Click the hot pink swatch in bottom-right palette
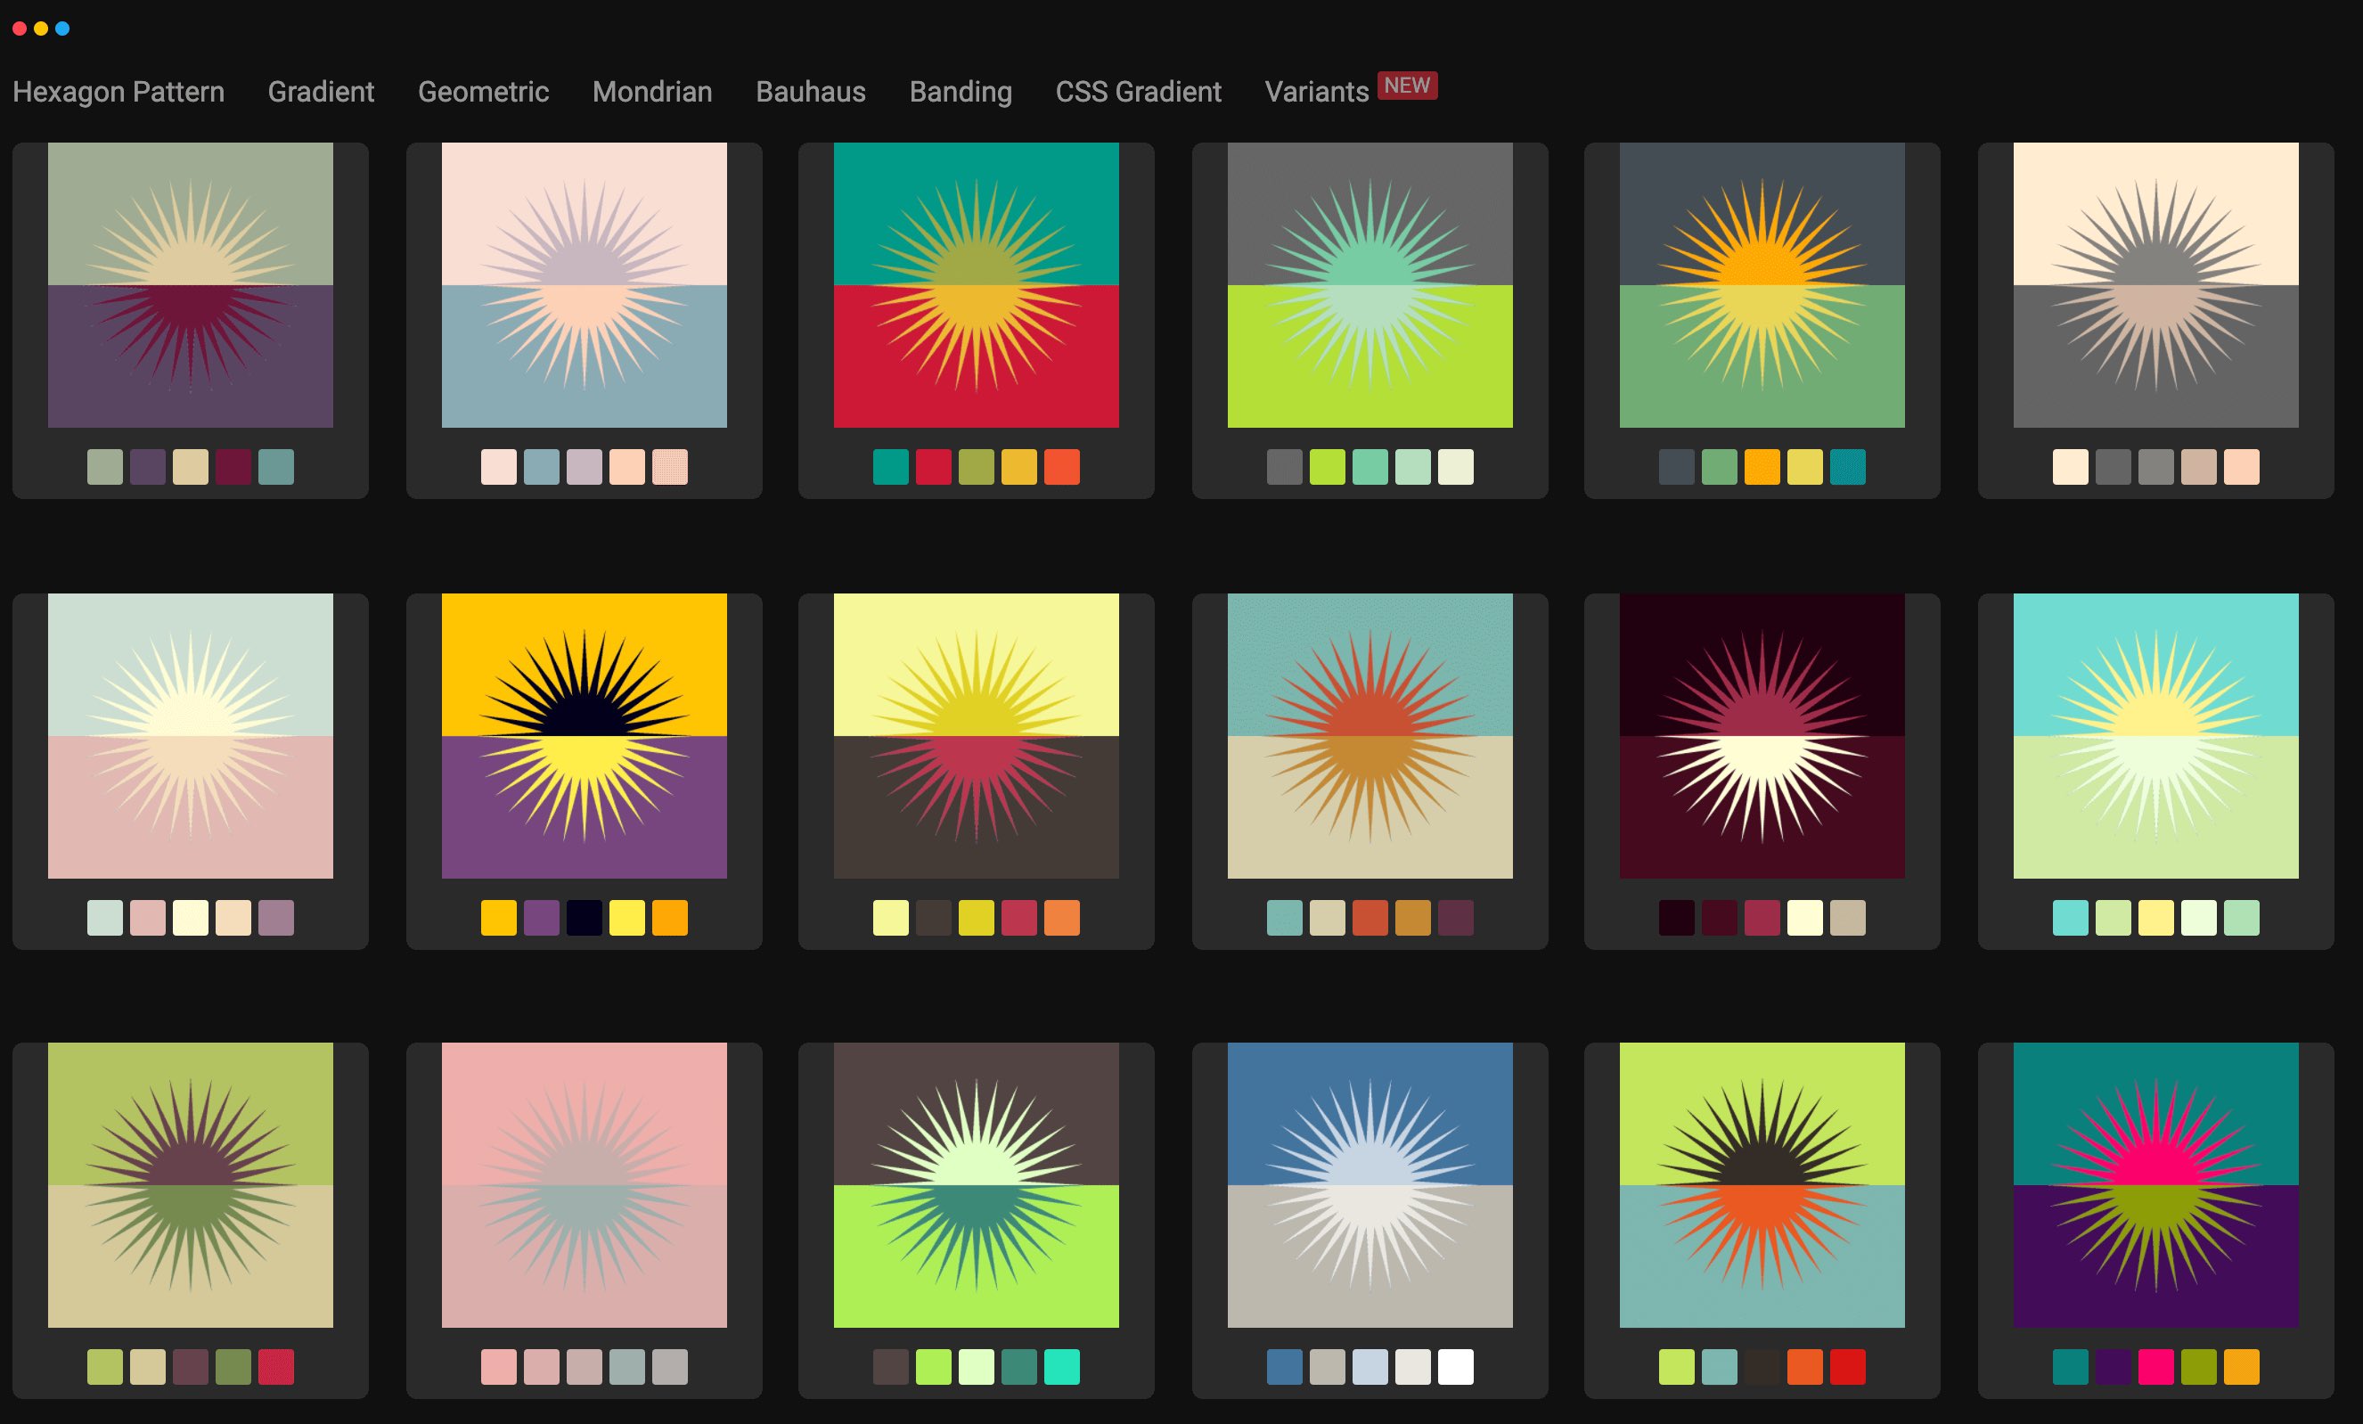Screen dimensions: 2363x1424 2154,1366
